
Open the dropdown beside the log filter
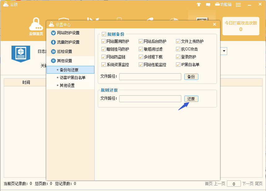click(223, 51)
